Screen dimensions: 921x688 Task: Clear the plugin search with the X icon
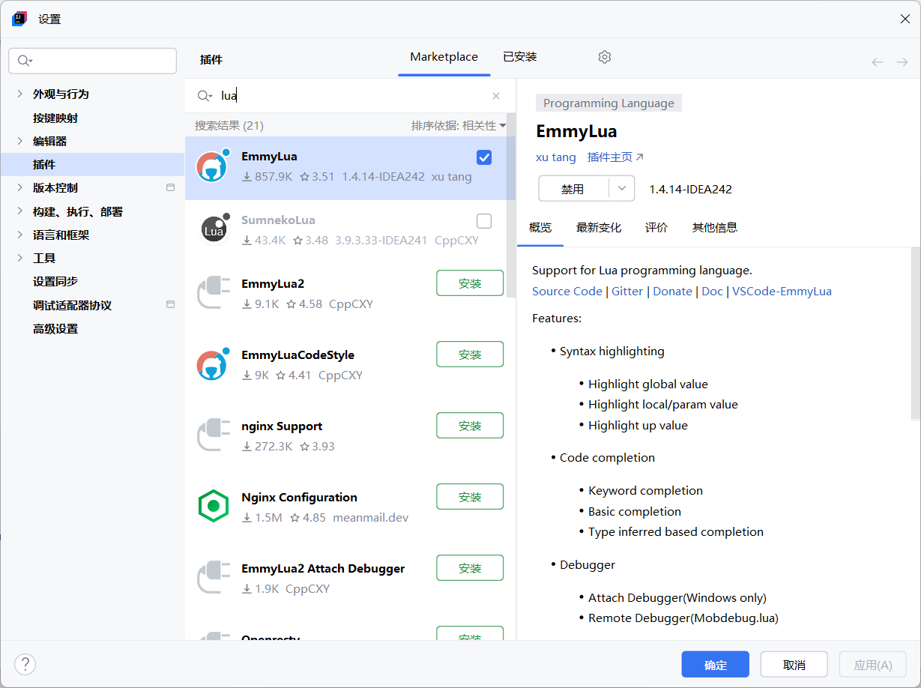(495, 96)
